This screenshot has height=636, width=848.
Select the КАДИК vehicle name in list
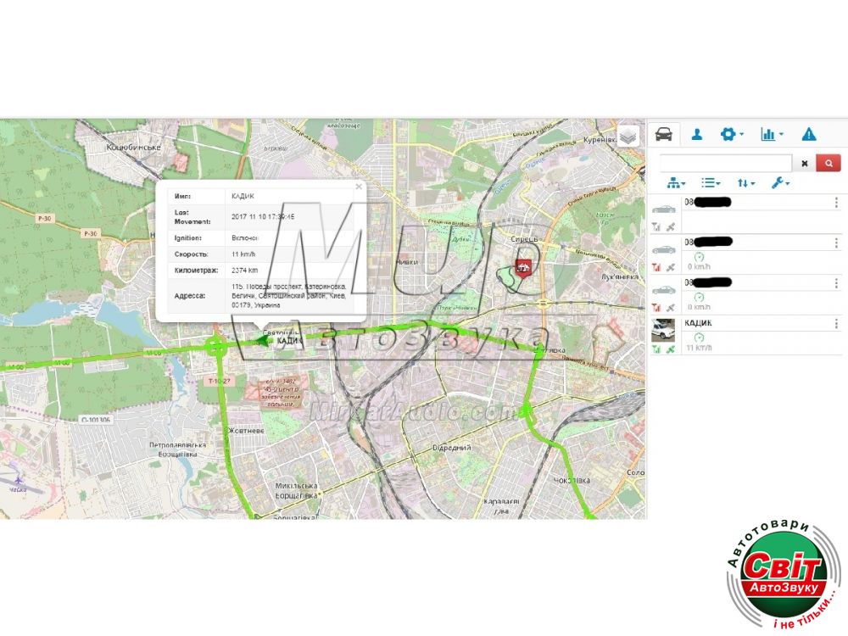(698, 323)
